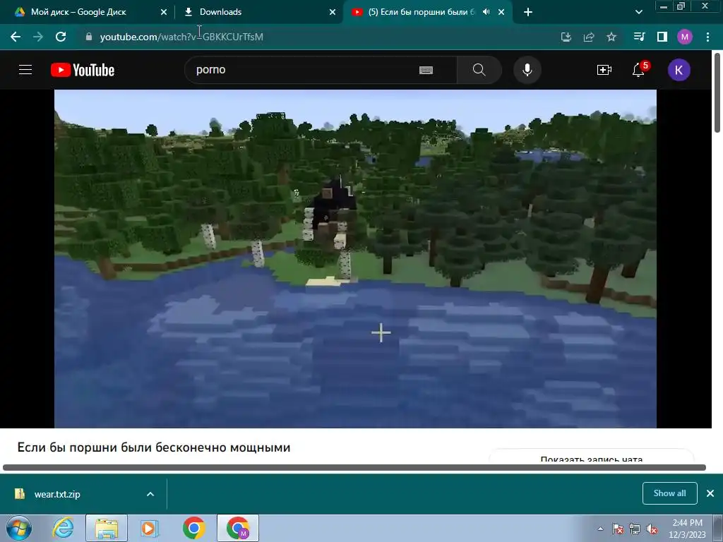Image resolution: width=723 pixels, height=542 pixels.
Task: Click the horizontal page scrollbar
Action: [x=354, y=467]
